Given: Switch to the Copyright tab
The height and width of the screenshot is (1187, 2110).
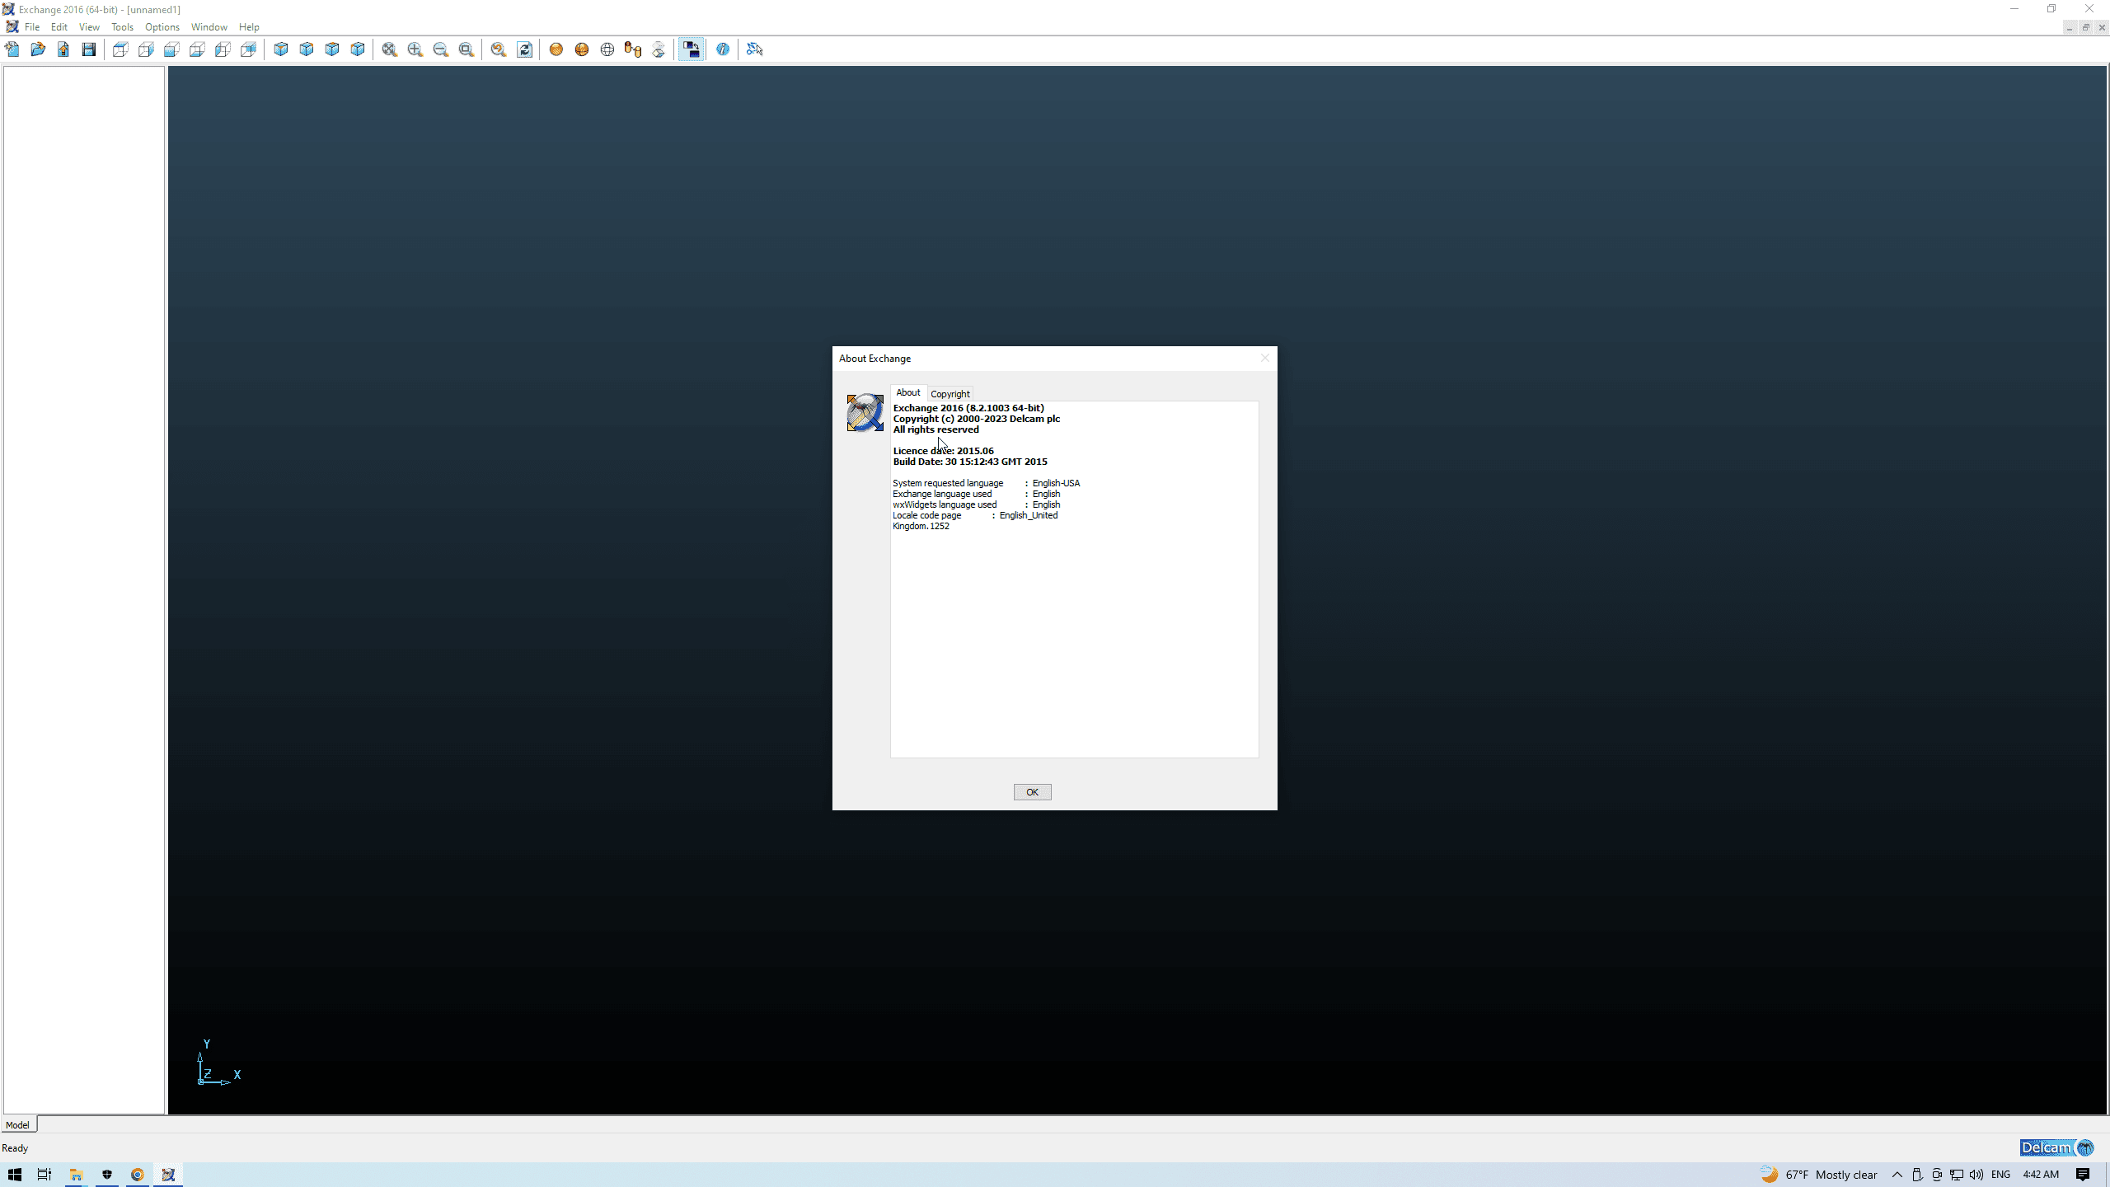Looking at the screenshot, I should click(x=949, y=394).
